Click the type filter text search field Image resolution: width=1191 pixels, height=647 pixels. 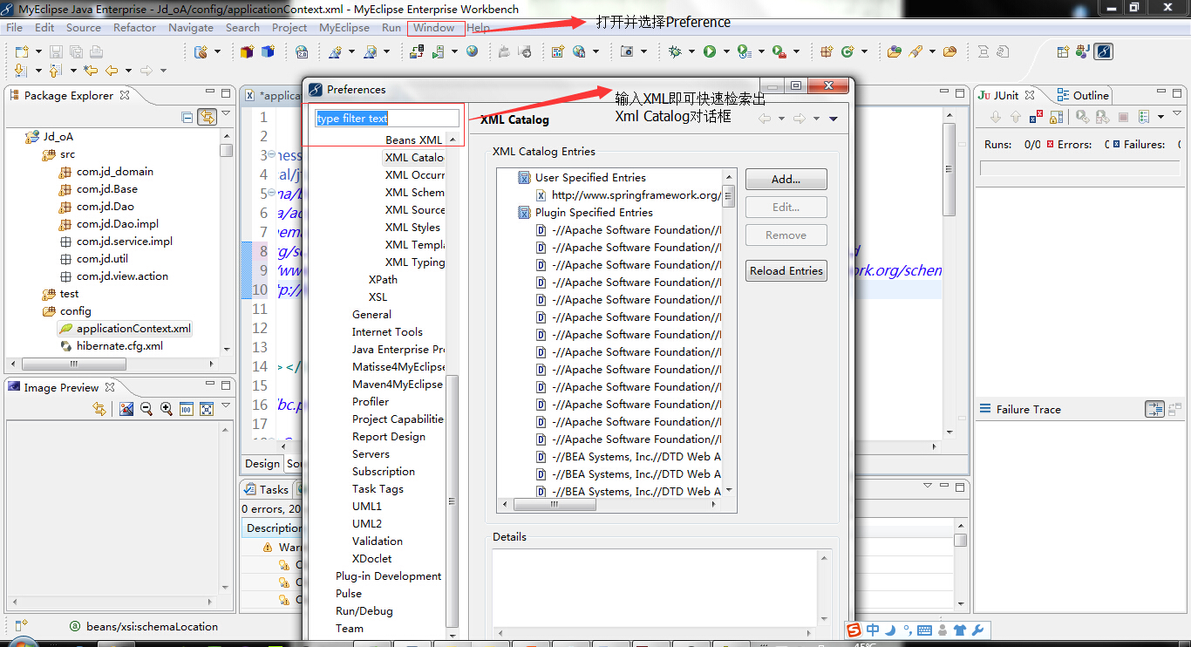[387, 118]
